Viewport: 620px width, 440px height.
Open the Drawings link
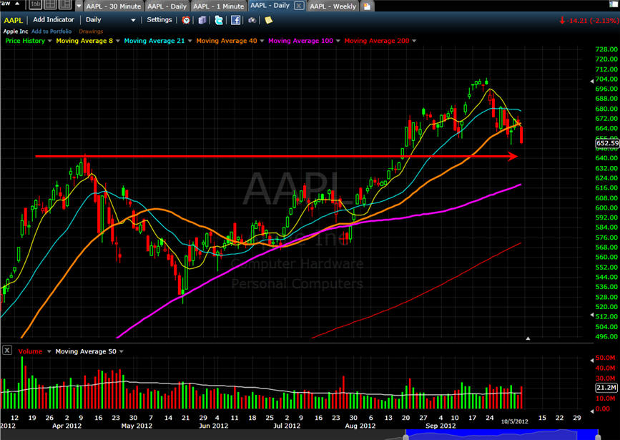pos(91,31)
